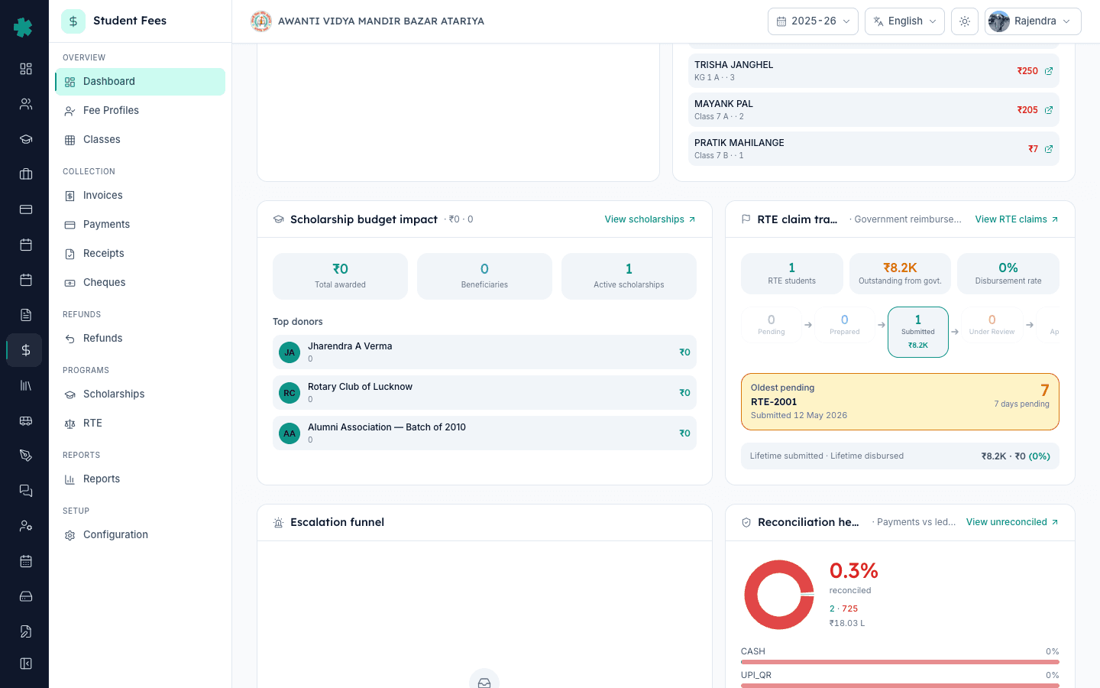Open the user settings icon in the rail
This screenshot has width=1100, height=688.
tap(26, 526)
